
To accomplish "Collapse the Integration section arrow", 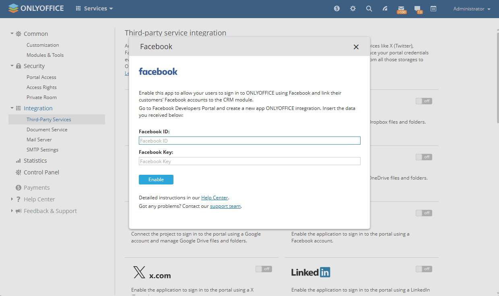I will pyautogui.click(x=12, y=108).
